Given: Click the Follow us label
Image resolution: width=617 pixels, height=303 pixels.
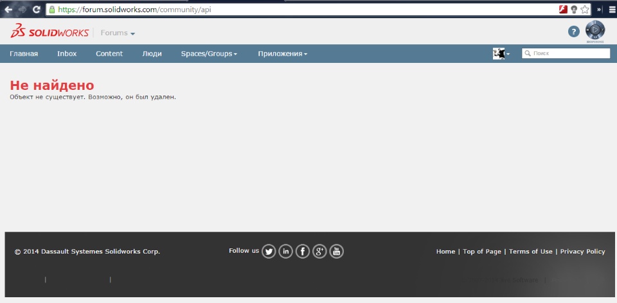Looking at the screenshot, I should [244, 251].
